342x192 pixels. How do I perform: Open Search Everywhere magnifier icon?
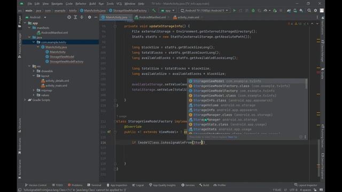[x=309, y=11]
